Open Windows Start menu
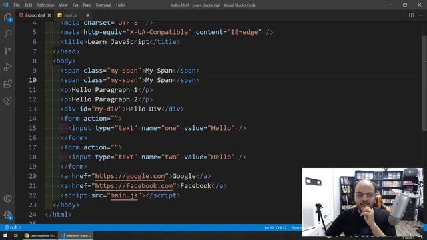 (x=5, y=235)
